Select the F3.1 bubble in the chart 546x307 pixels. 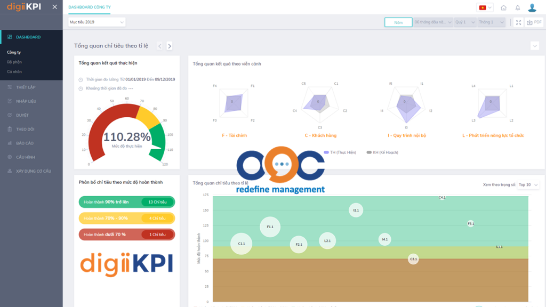click(x=471, y=224)
